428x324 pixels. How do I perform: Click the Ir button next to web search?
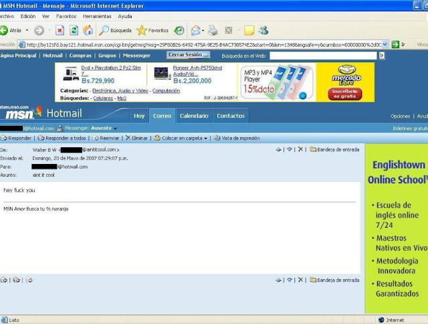pos(382,56)
